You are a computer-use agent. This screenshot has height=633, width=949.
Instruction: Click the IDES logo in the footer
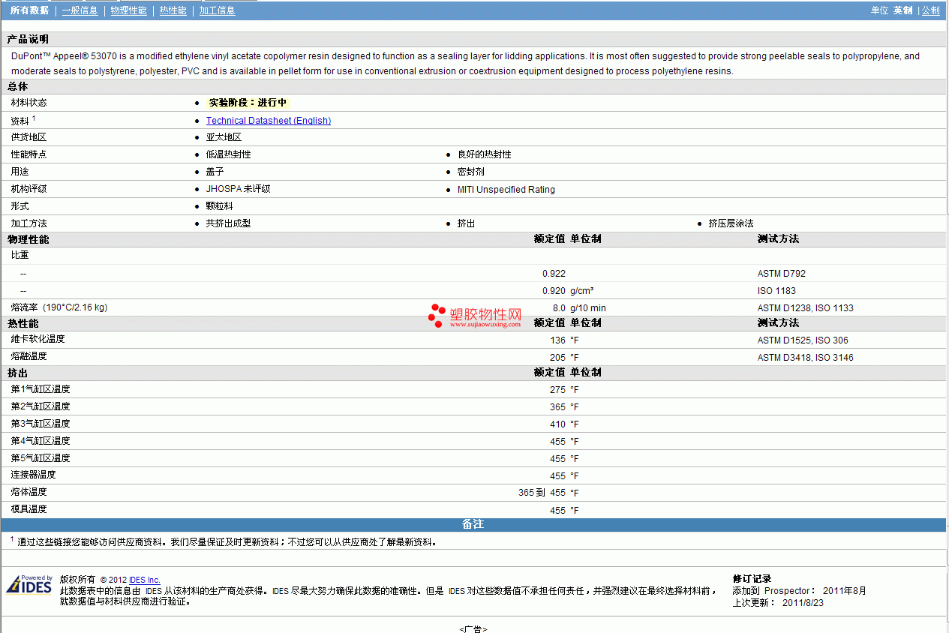tap(30, 584)
